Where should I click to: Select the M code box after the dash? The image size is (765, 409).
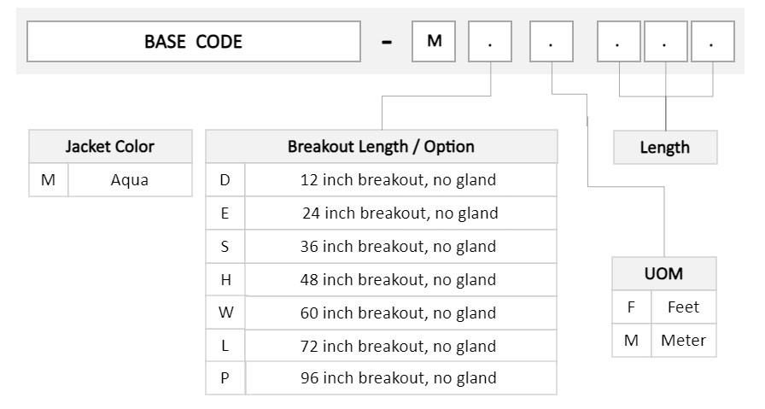[x=434, y=42]
